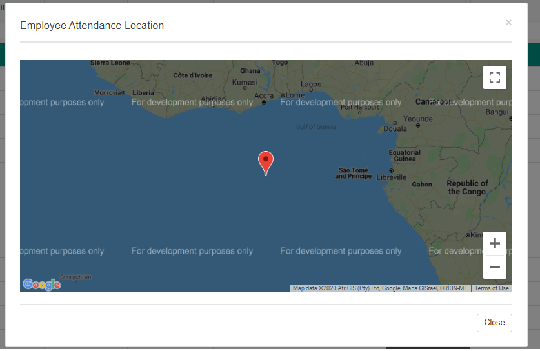Select the Accra city label
540x351 pixels.
(x=264, y=96)
